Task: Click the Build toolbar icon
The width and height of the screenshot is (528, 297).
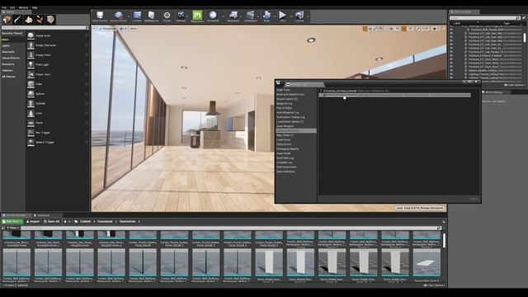Action: pos(266,15)
